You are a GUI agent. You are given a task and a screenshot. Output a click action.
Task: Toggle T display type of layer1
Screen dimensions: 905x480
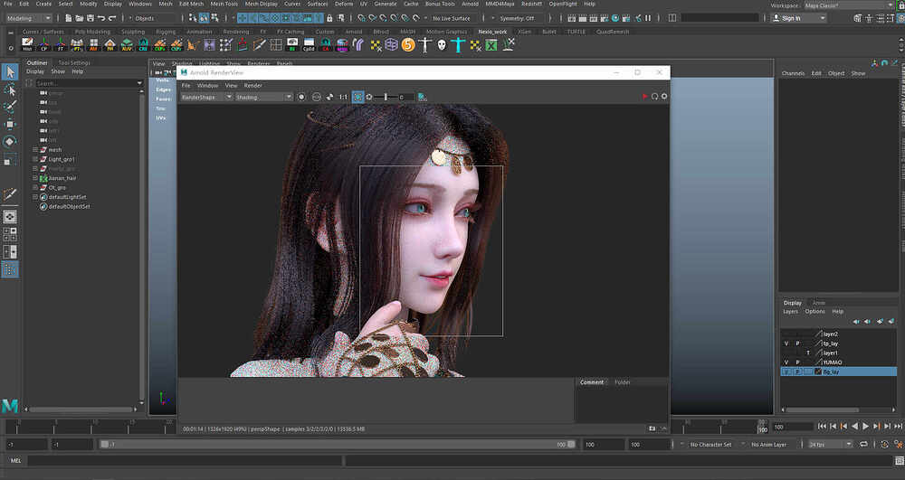point(808,353)
